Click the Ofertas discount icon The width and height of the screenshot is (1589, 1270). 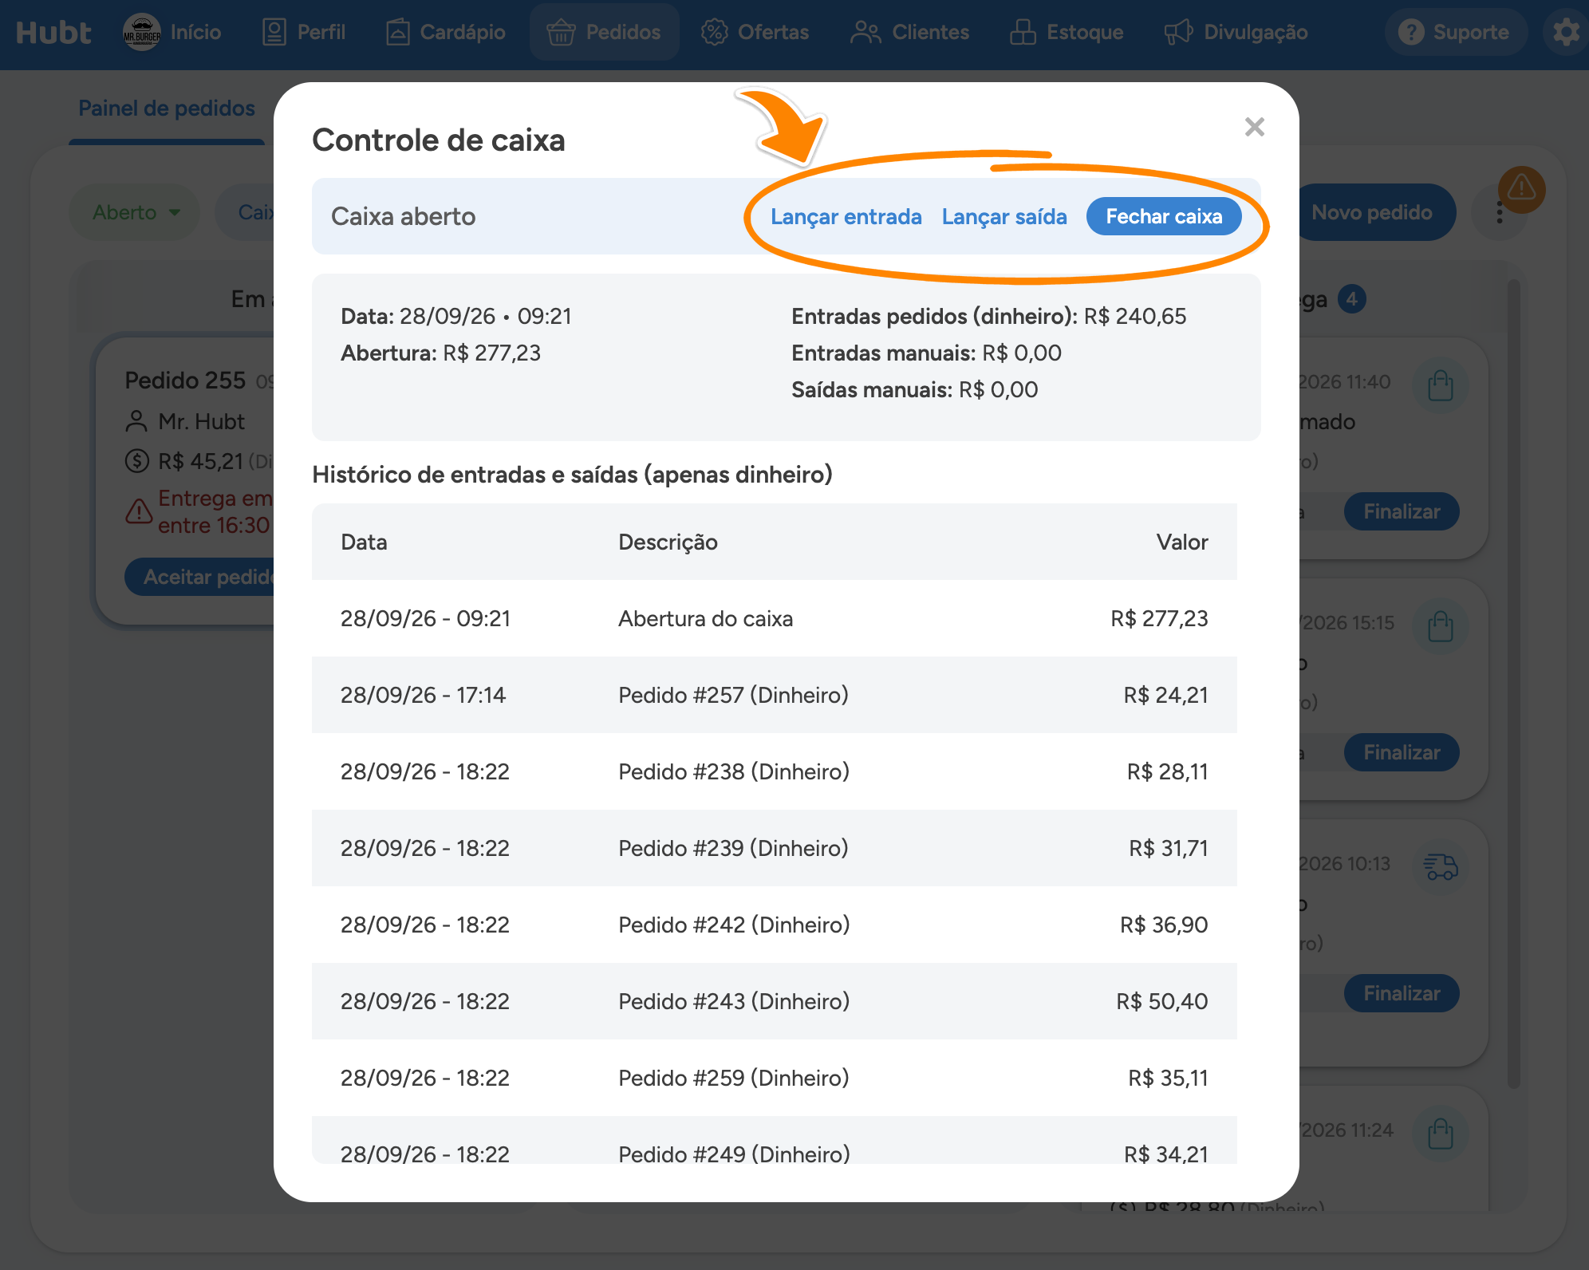click(714, 32)
